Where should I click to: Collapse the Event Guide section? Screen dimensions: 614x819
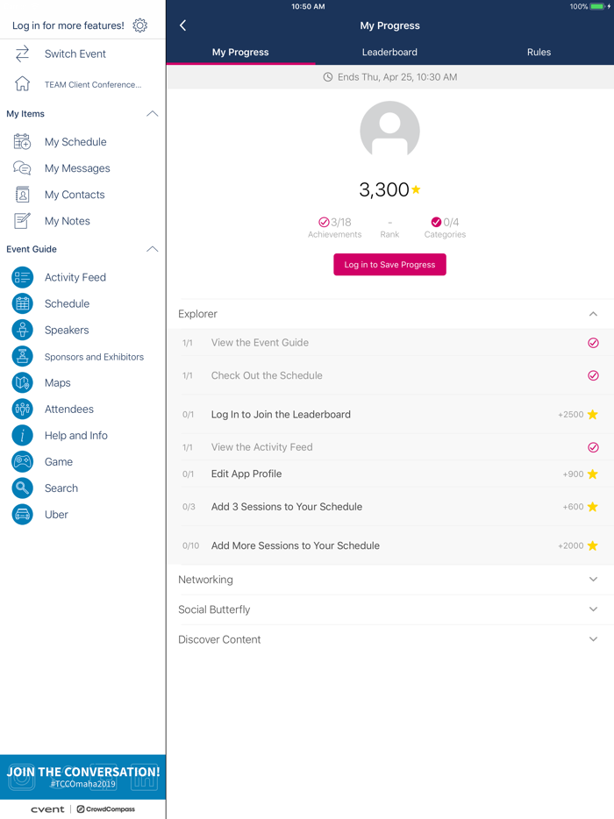click(152, 249)
